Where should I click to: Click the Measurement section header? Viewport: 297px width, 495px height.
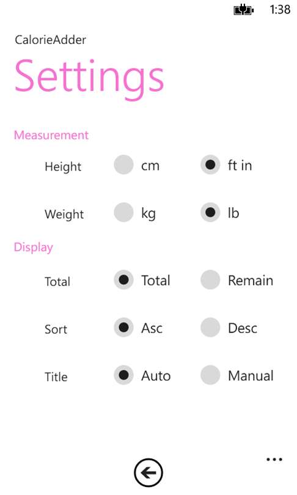pyautogui.click(x=51, y=135)
